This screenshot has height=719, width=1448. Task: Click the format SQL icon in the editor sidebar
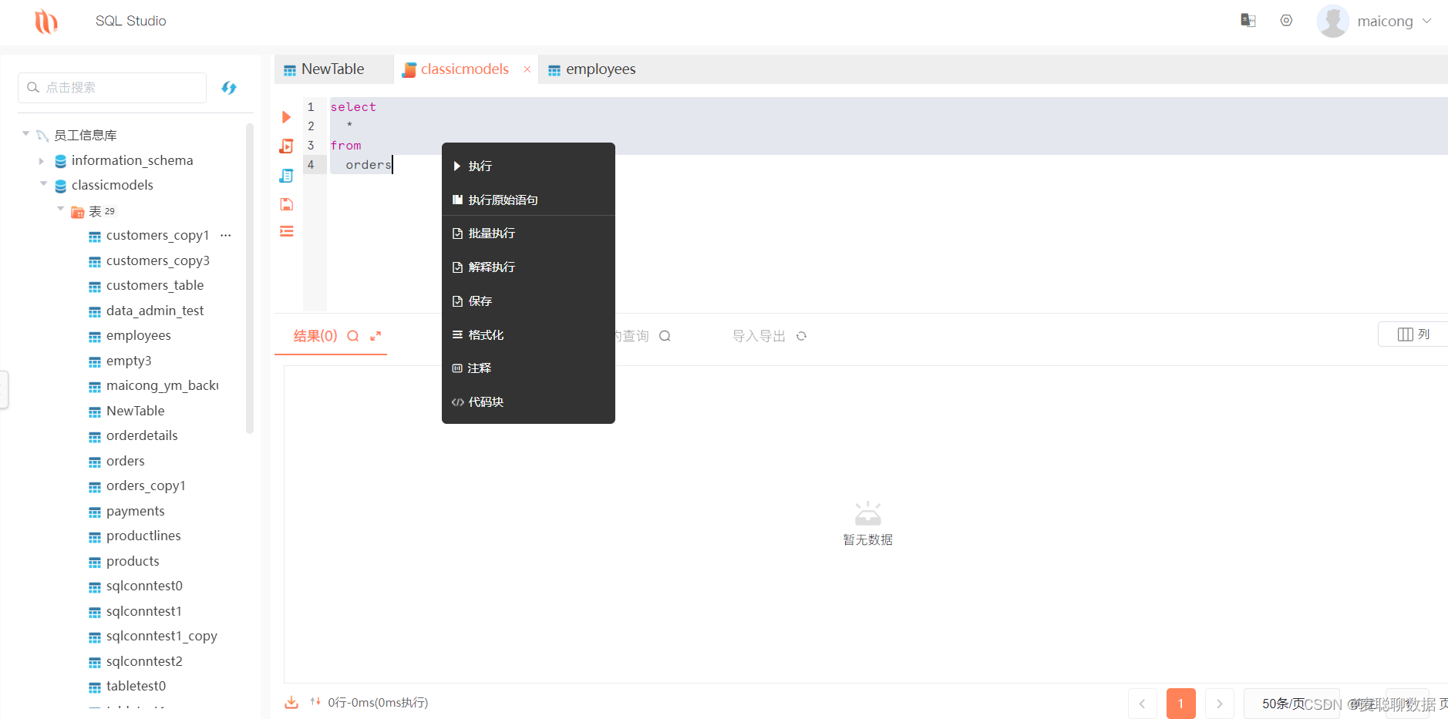point(286,231)
